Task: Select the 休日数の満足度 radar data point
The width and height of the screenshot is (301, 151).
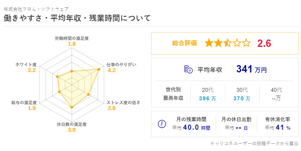Action: pos(72,107)
